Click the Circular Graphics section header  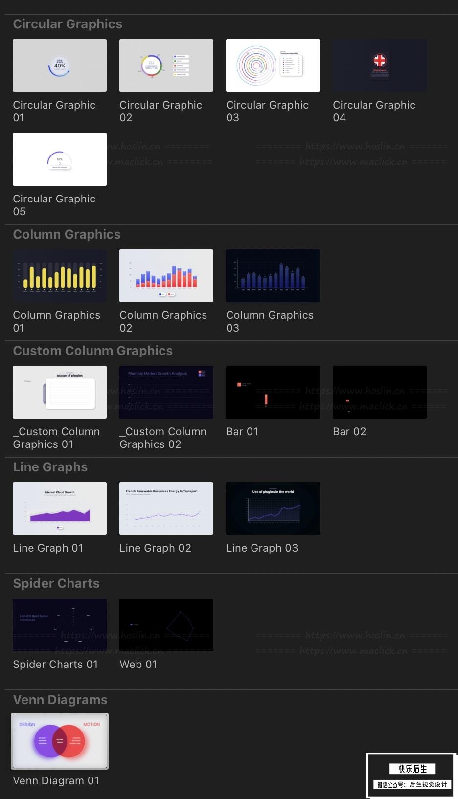tap(68, 24)
